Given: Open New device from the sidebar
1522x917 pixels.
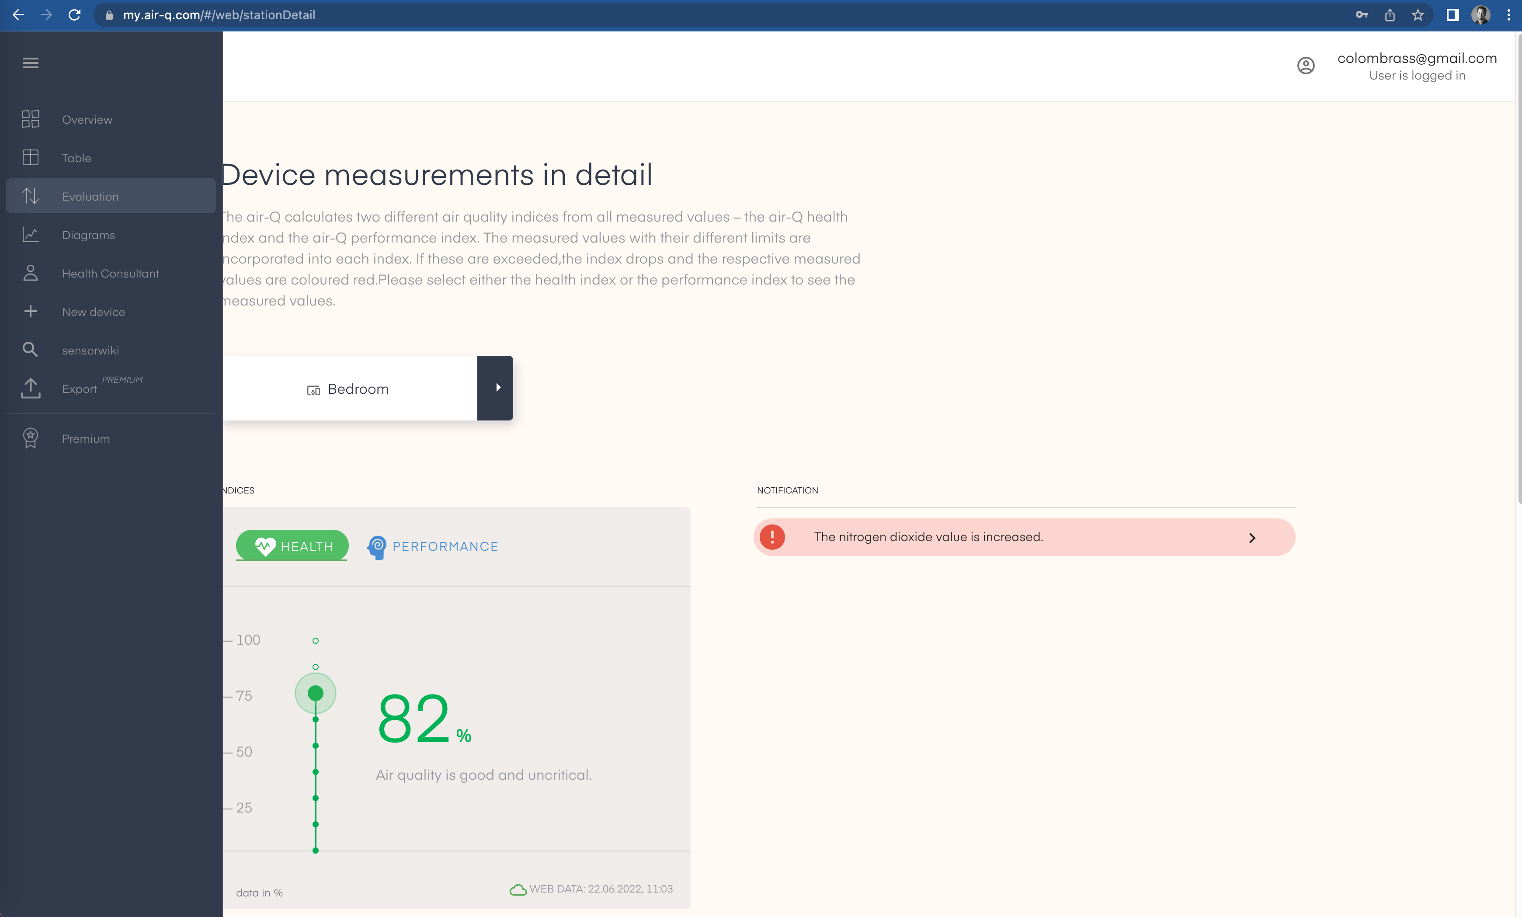Looking at the screenshot, I should pyautogui.click(x=93, y=311).
